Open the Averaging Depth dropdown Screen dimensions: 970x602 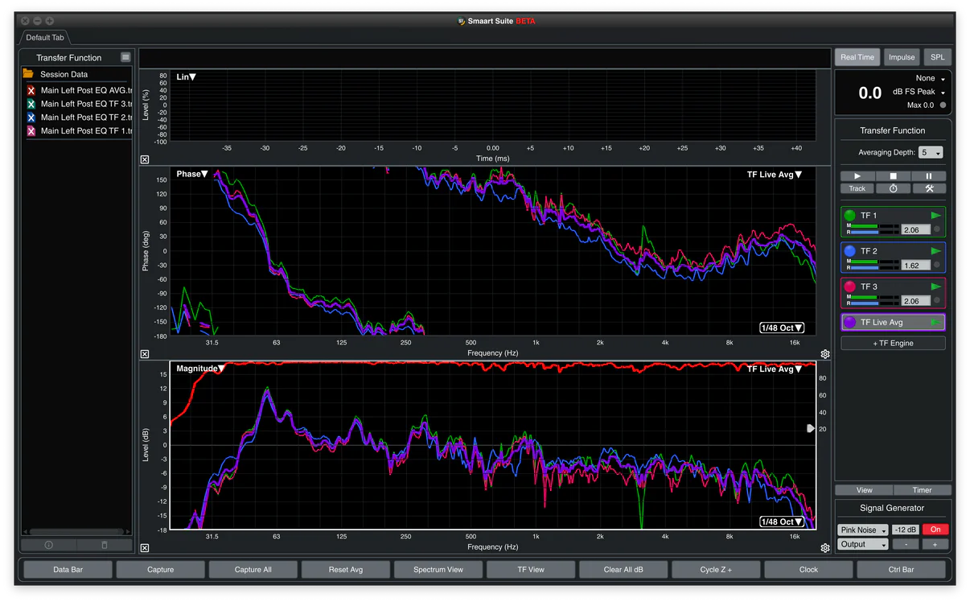tap(931, 153)
